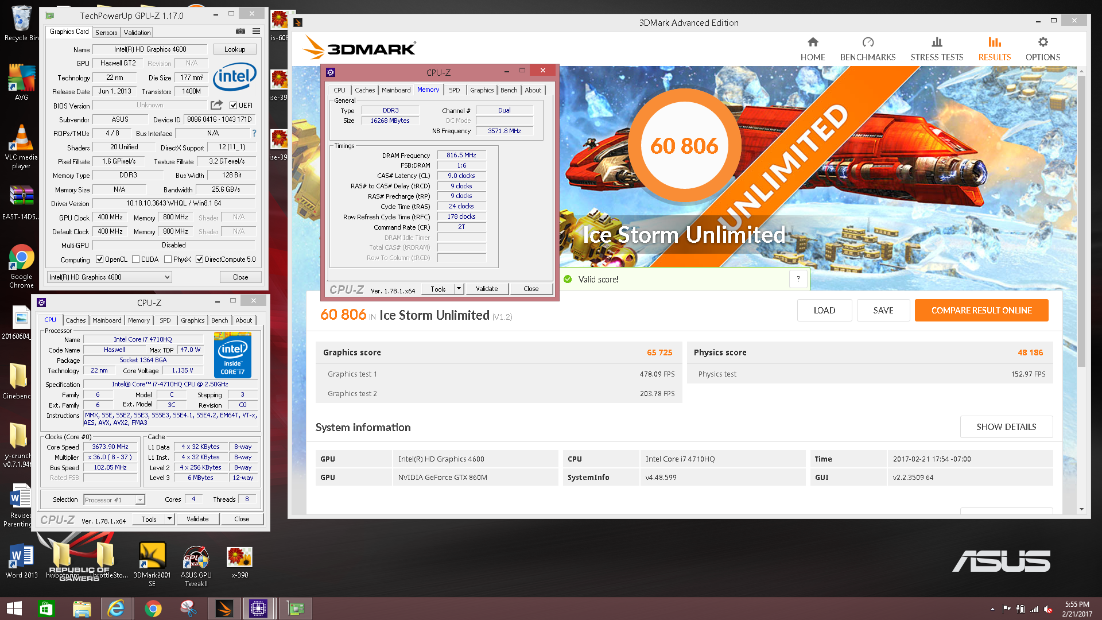Toggle the UEFI checkbox in GPU-Z
This screenshot has width=1102, height=620.
[234, 105]
